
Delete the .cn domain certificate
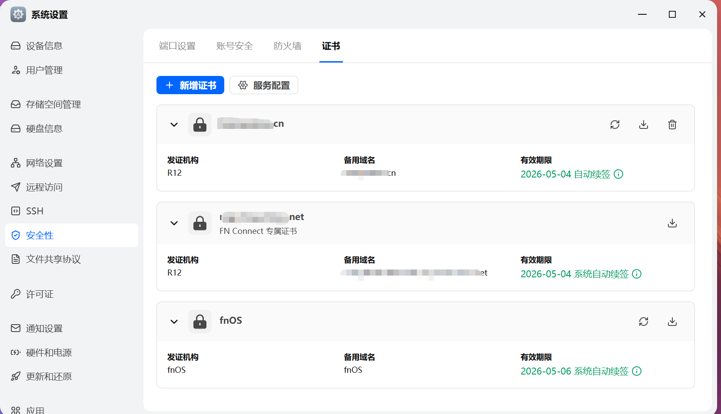pyautogui.click(x=672, y=125)
